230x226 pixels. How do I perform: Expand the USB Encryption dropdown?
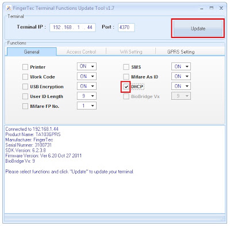pos(87,86)
